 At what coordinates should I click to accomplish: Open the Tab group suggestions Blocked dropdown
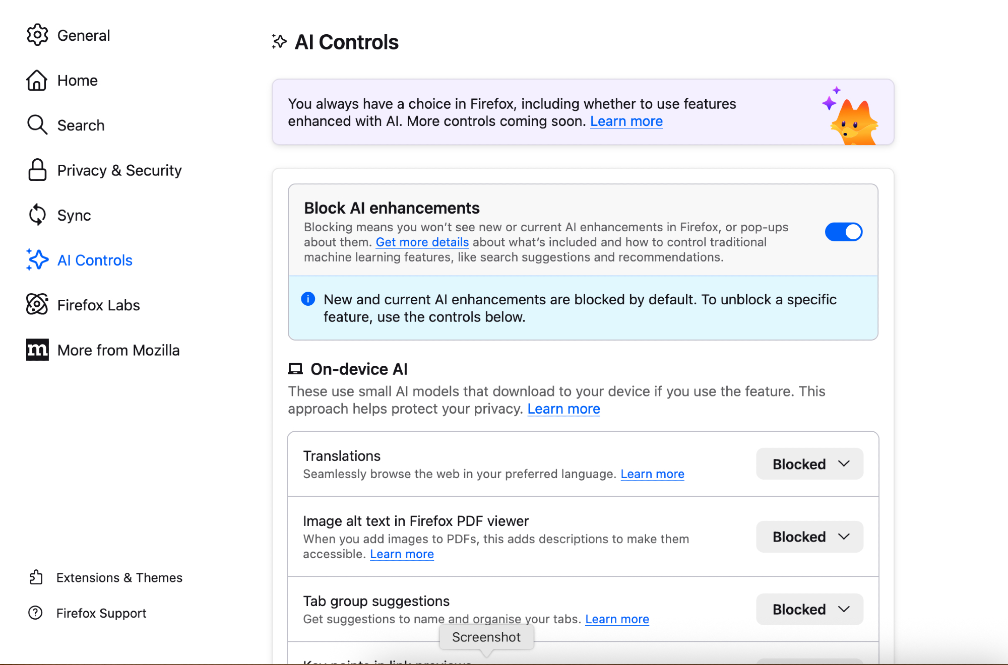click(x=809, y=610)
